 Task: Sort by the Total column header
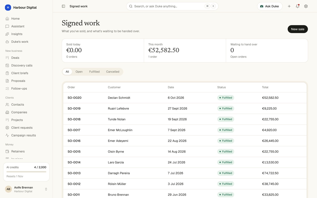265,87
